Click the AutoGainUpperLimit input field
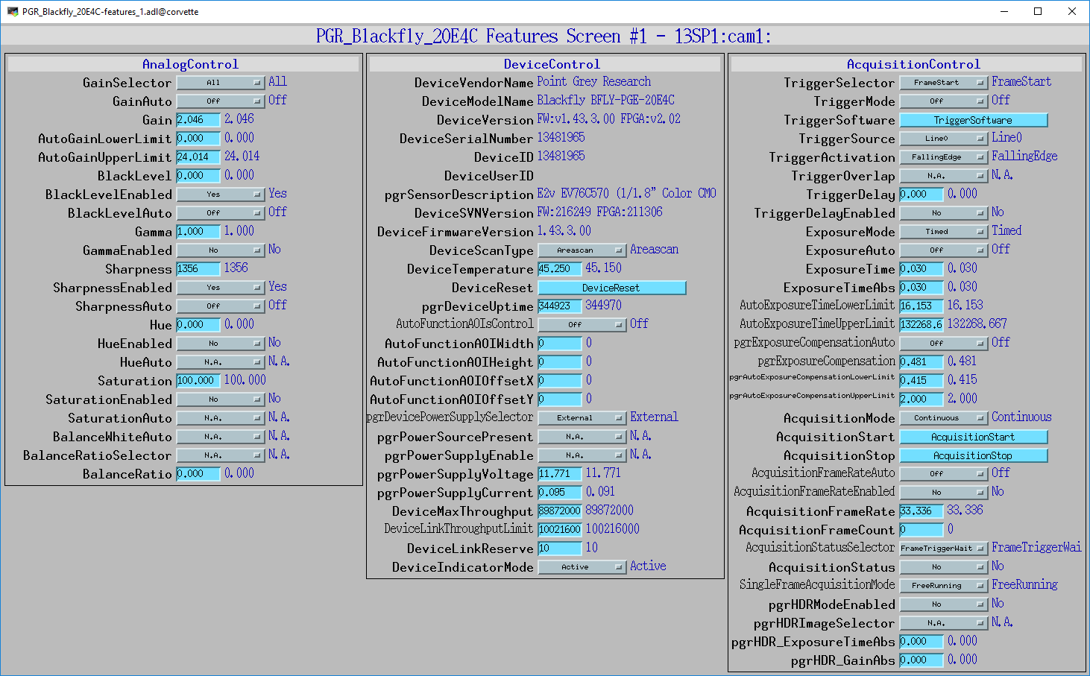Screen dimensions: 1090x676 tap(198, 157)
